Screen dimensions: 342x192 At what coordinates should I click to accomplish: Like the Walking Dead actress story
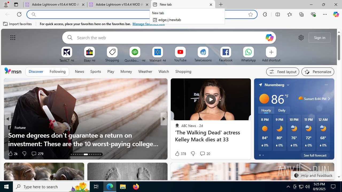180,154
